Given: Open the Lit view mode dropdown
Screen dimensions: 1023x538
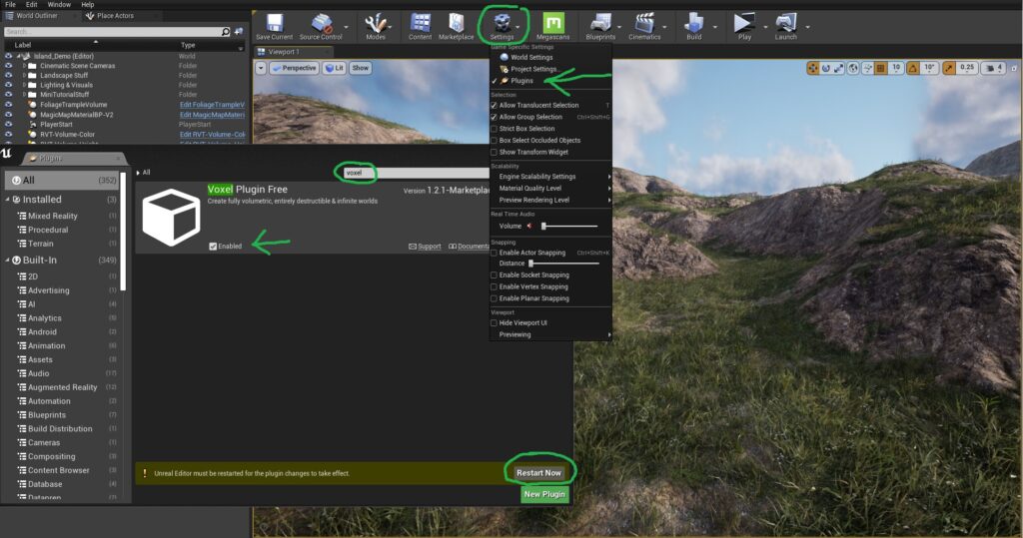Looking at the screenshot, I should point(335,68).
